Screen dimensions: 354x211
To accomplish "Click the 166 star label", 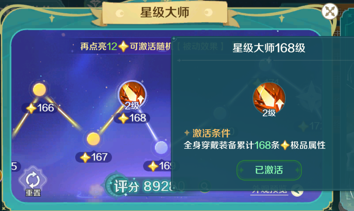I will pyautogui.click(x=40, y=108).
